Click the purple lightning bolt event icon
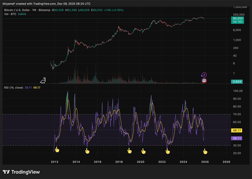The image size is (252, 179). [204, 75]
